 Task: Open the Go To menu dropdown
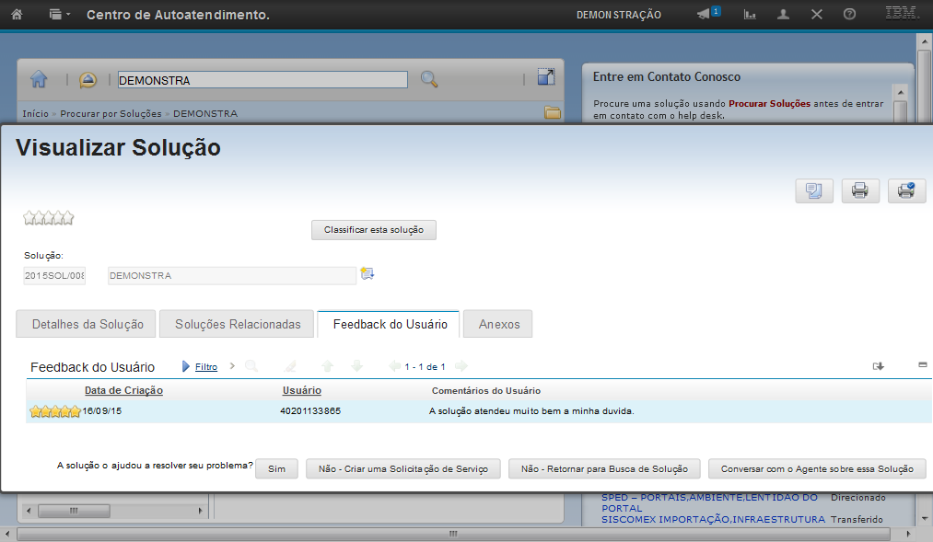pos(60,15)
